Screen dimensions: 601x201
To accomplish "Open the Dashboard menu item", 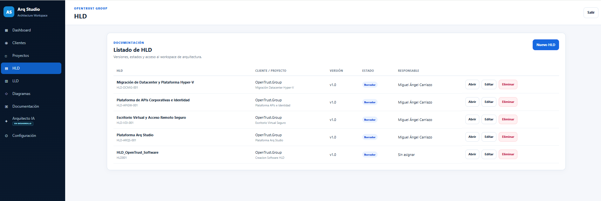I will (31, 30).
